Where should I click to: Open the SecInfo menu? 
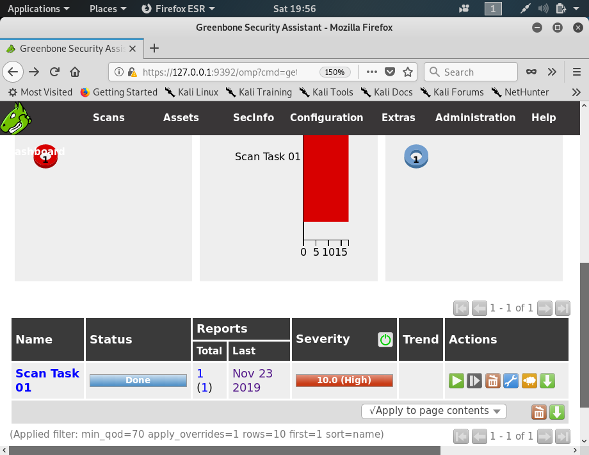click(x=254, y=118)
